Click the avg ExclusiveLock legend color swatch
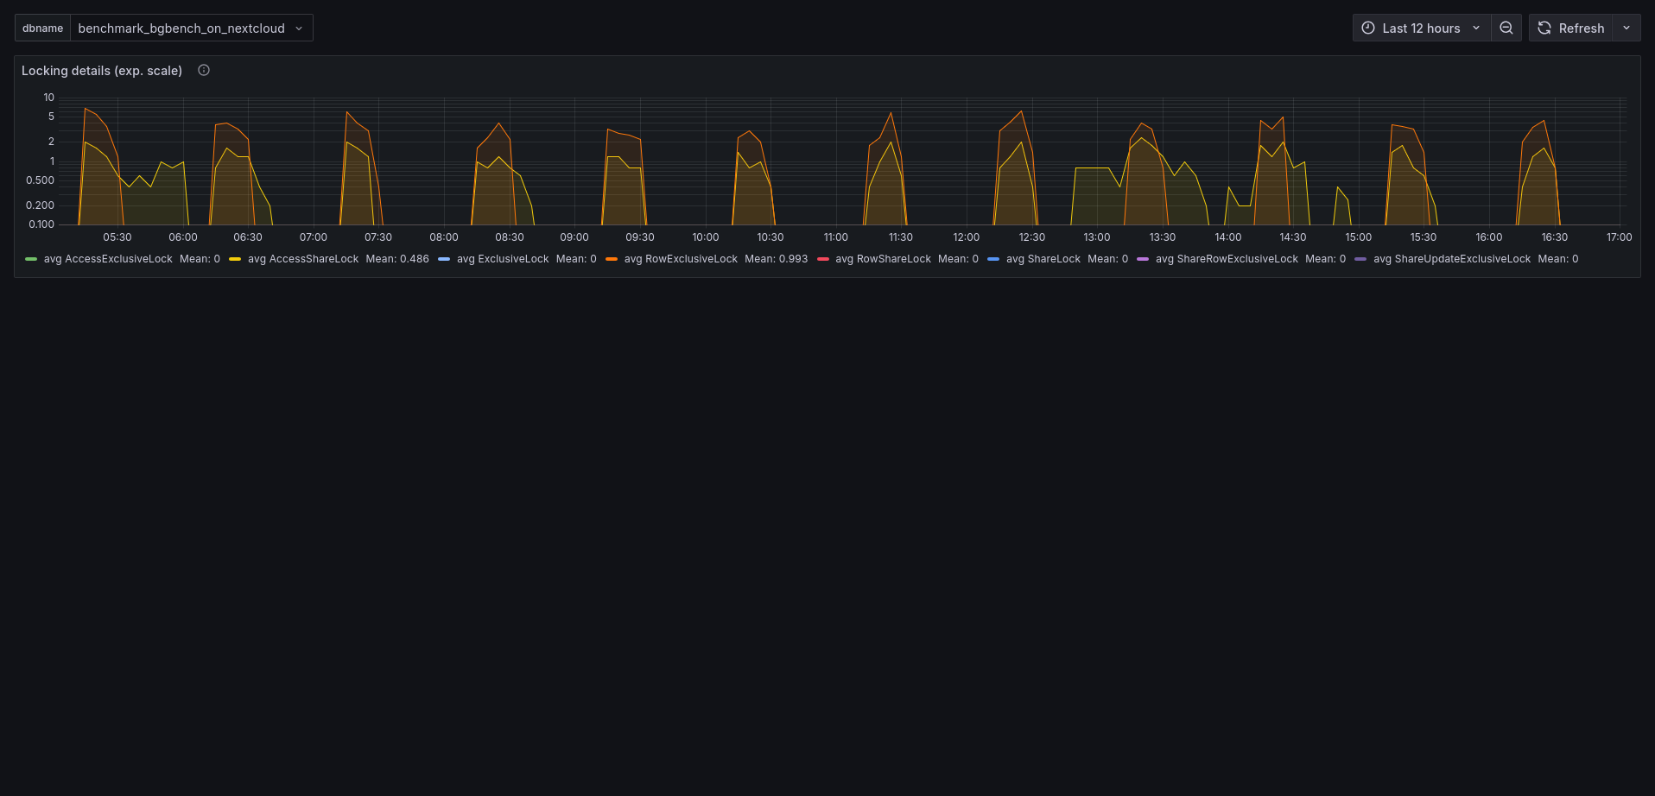Screen dimensions: 1655x796 tap(444, 259)
